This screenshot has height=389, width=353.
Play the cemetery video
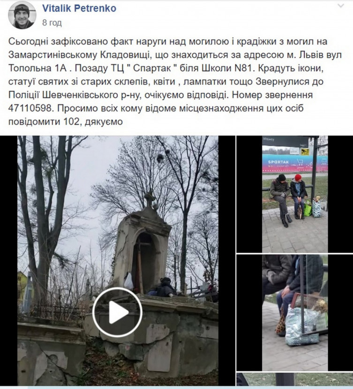117,312
